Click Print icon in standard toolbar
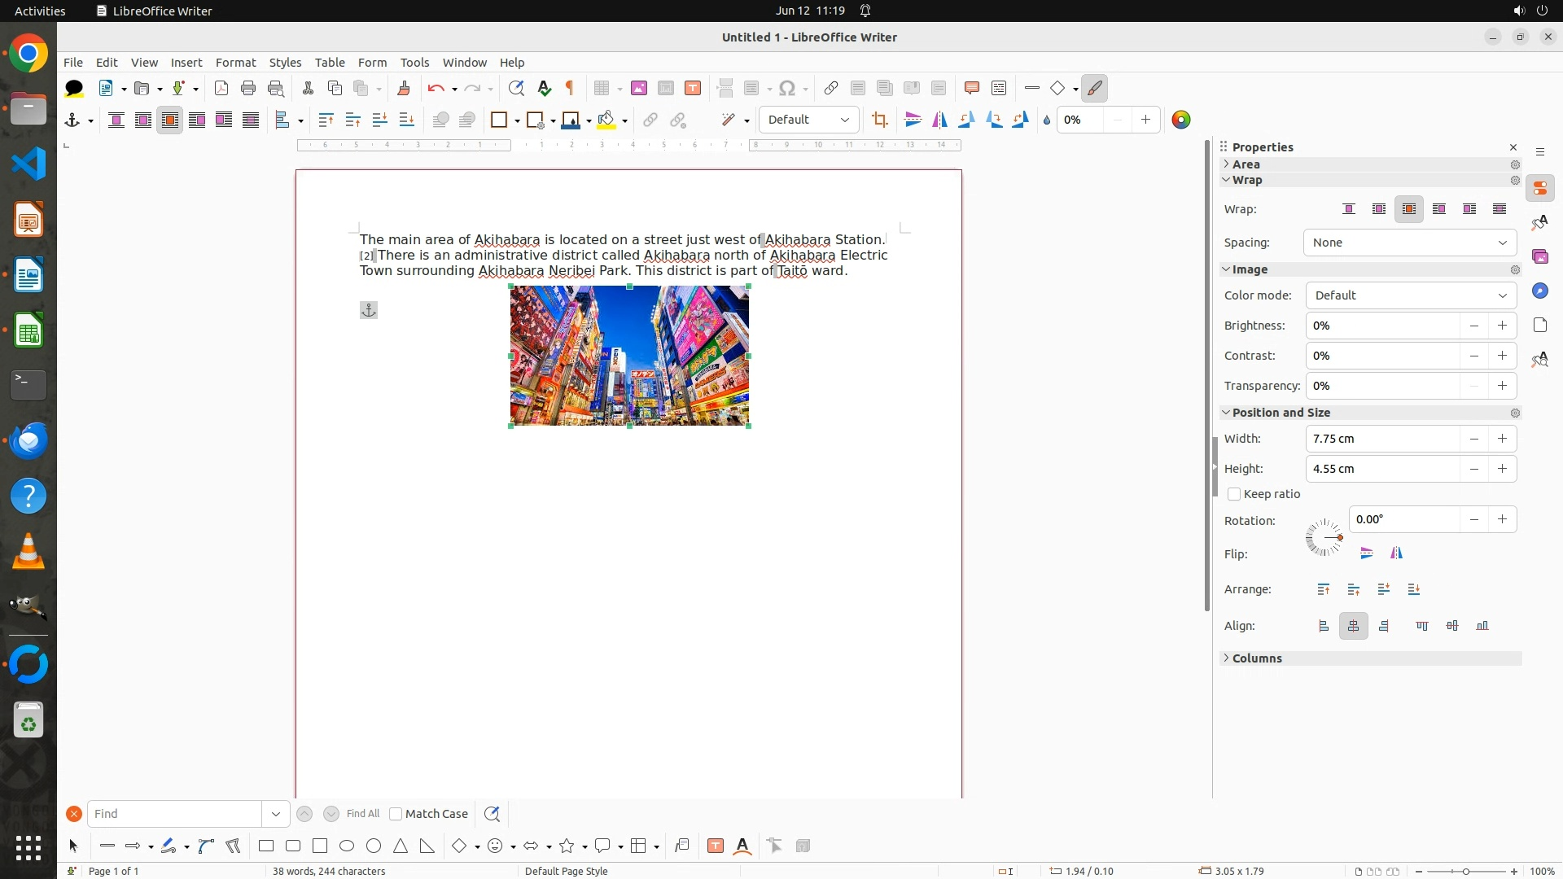Viewport: 1563px width, 879px height. click(x=248, y=88)
